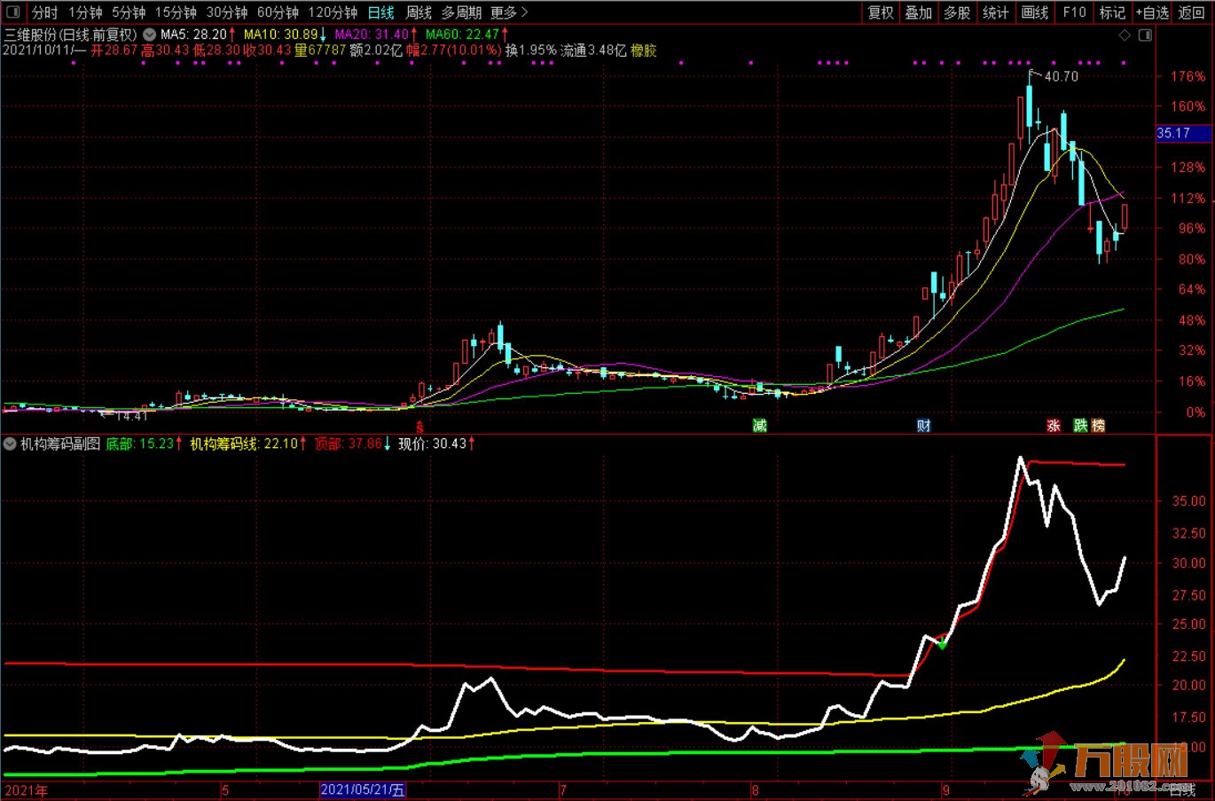
Task: Switch to the 60分钟 period tab
Action: point(278,12)
